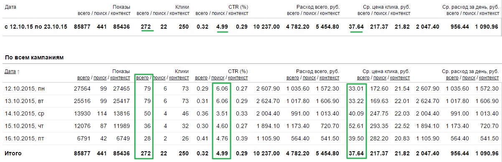502x162 pixels.
Task: Sort by CTR контекст in campaigns table
Action: [238, 78]
